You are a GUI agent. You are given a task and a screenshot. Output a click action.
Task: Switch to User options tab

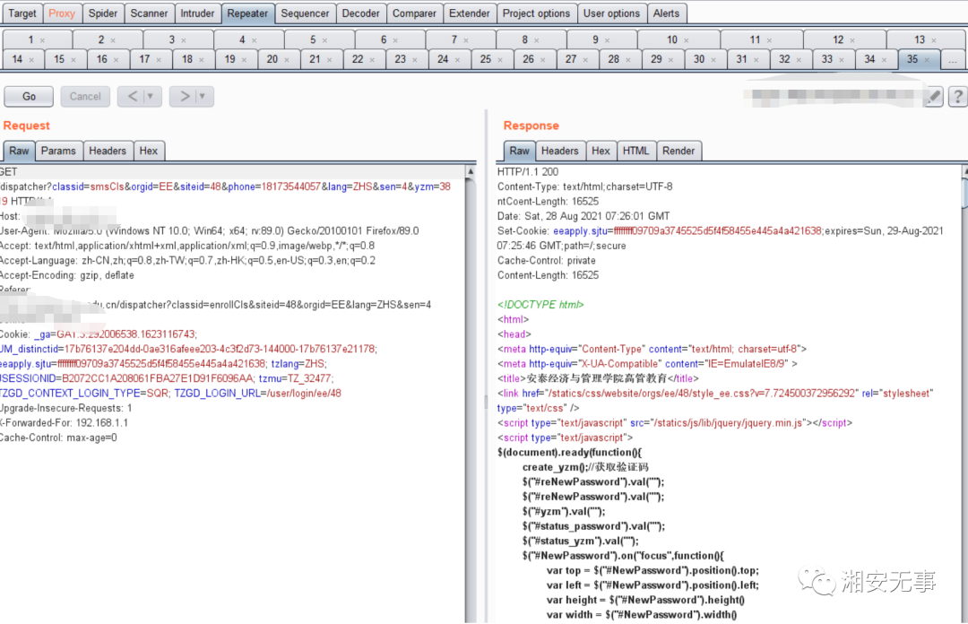(x=612, y=13)
